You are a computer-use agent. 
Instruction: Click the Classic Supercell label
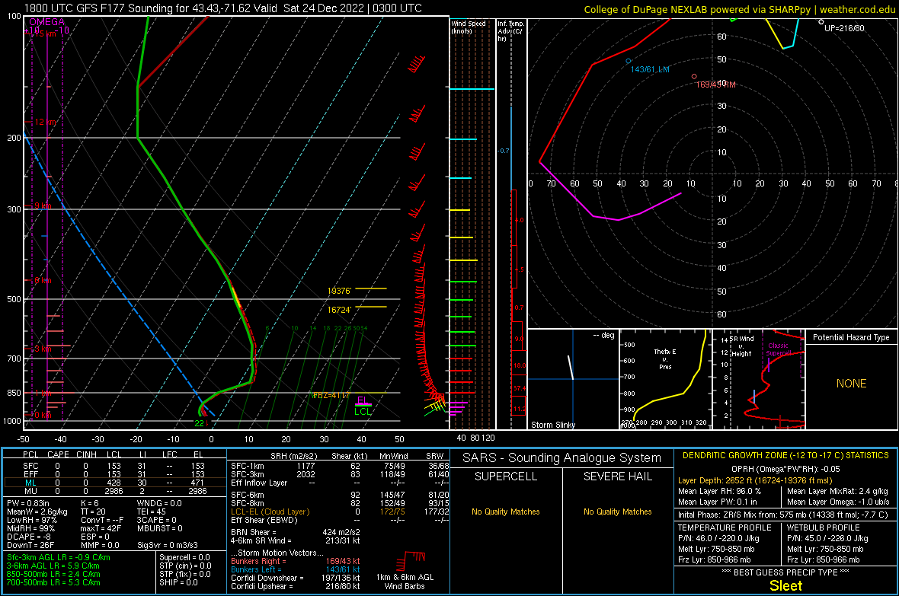coord(779,349)
